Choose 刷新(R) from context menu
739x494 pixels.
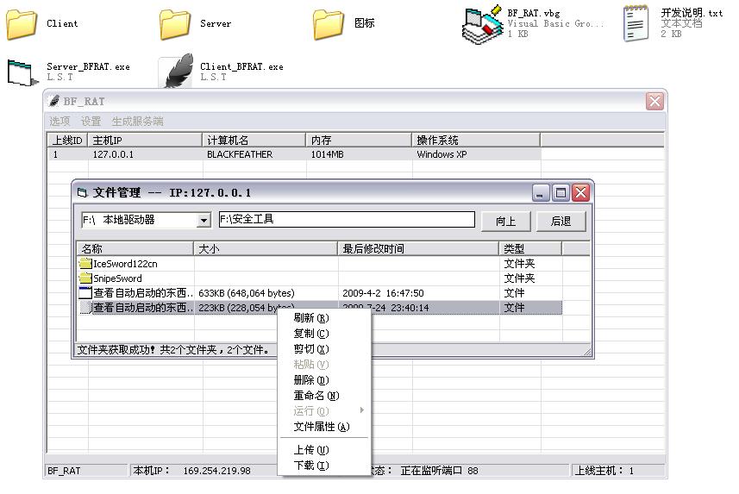(x=311, y=318)
